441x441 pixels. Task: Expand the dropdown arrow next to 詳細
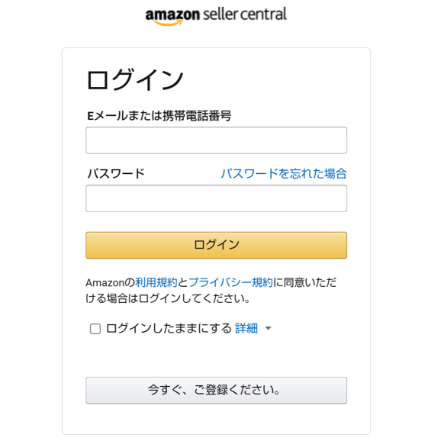[x=269, y=328]
